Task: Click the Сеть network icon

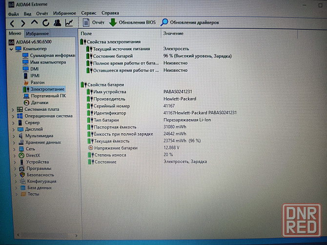Action: click(x=21, y=149)
